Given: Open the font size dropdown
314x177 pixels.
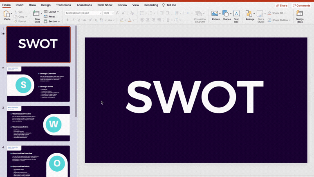Looking at the screenshot, I should 113,13.
